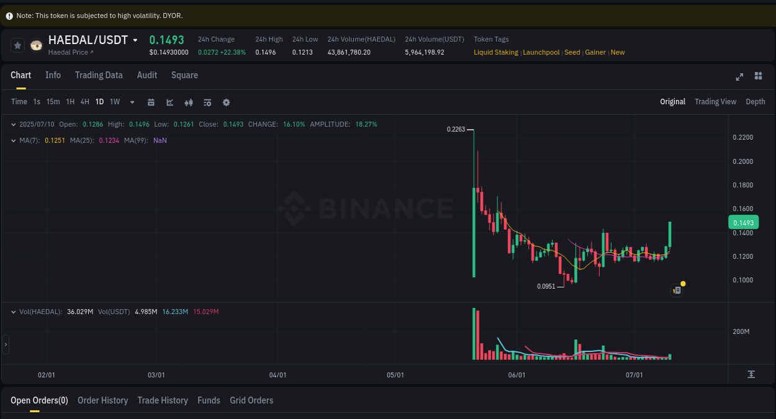Switch chart to Depth view
776x419 pixels.
(755, 101)
